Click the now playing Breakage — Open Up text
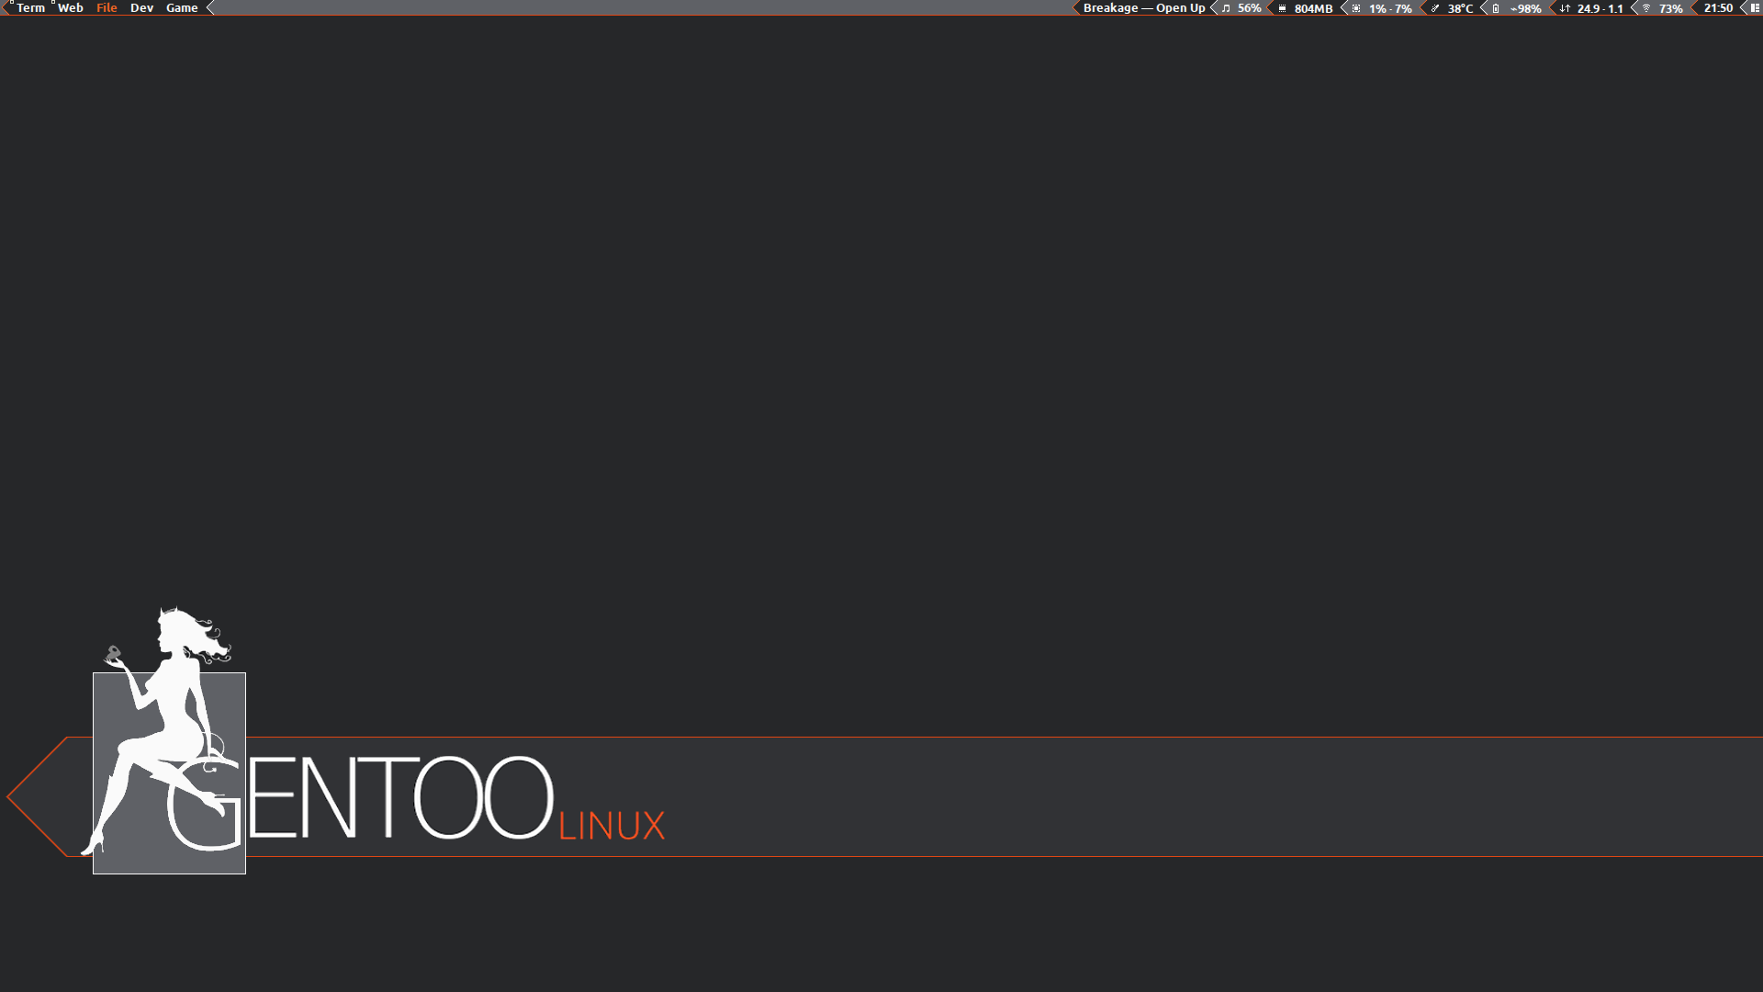 click(x=1144, y=8)
